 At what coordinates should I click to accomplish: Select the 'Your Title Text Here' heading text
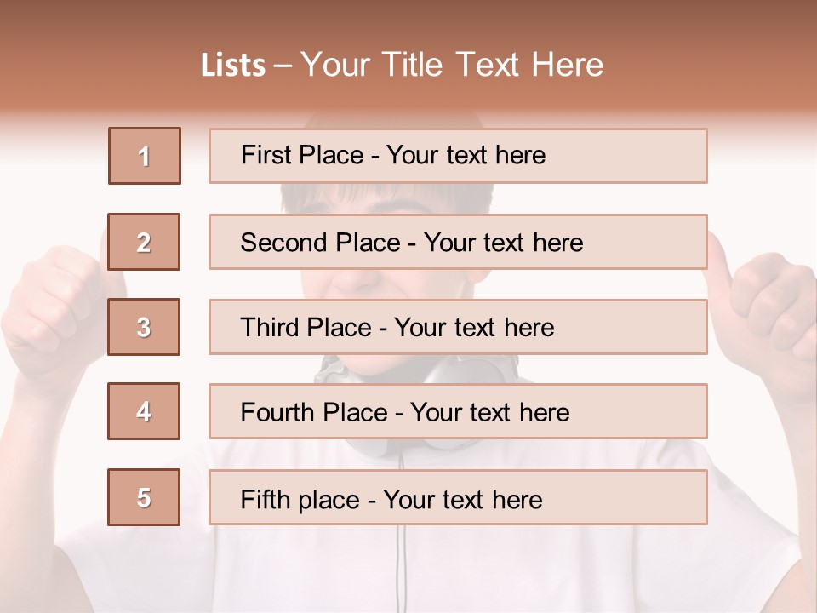click(452, 65)
